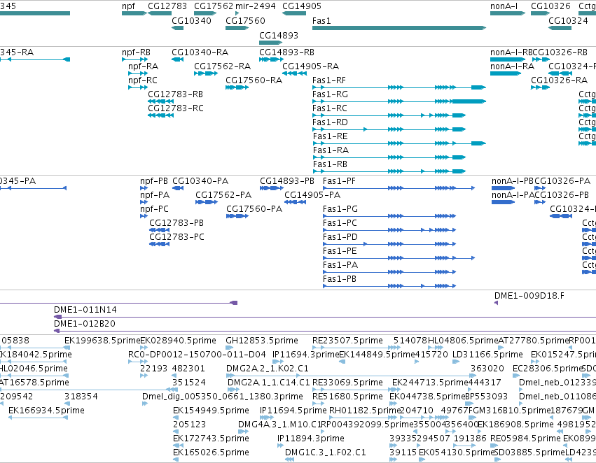Image resolution: width=596 pixels, height=463 pixels.
Task: Click the Fas1-RG transcript label
Action: [330, 94]
